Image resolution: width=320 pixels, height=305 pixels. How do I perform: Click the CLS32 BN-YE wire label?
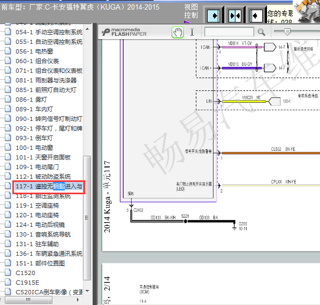click(283, 149)
